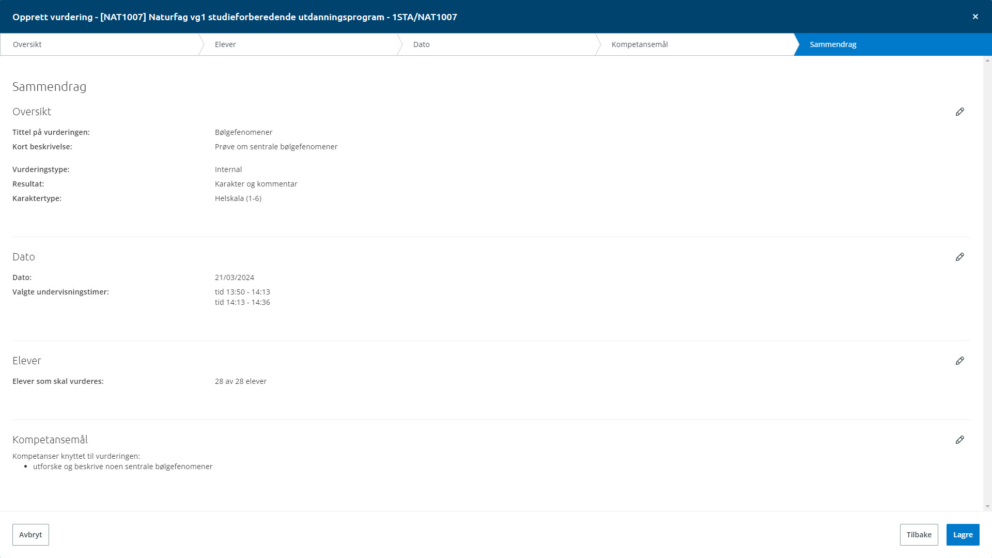Viewport: 992px width, 558px height.
Task: Select the value Karakter og kommentar
Action: click(x=256, y=184)
